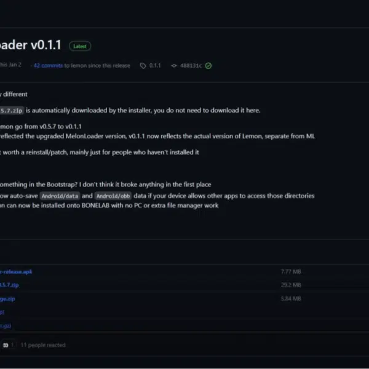This screenshot has height=369, width=369.
Task: Click the Android/data code label
Action: (60, 196)
